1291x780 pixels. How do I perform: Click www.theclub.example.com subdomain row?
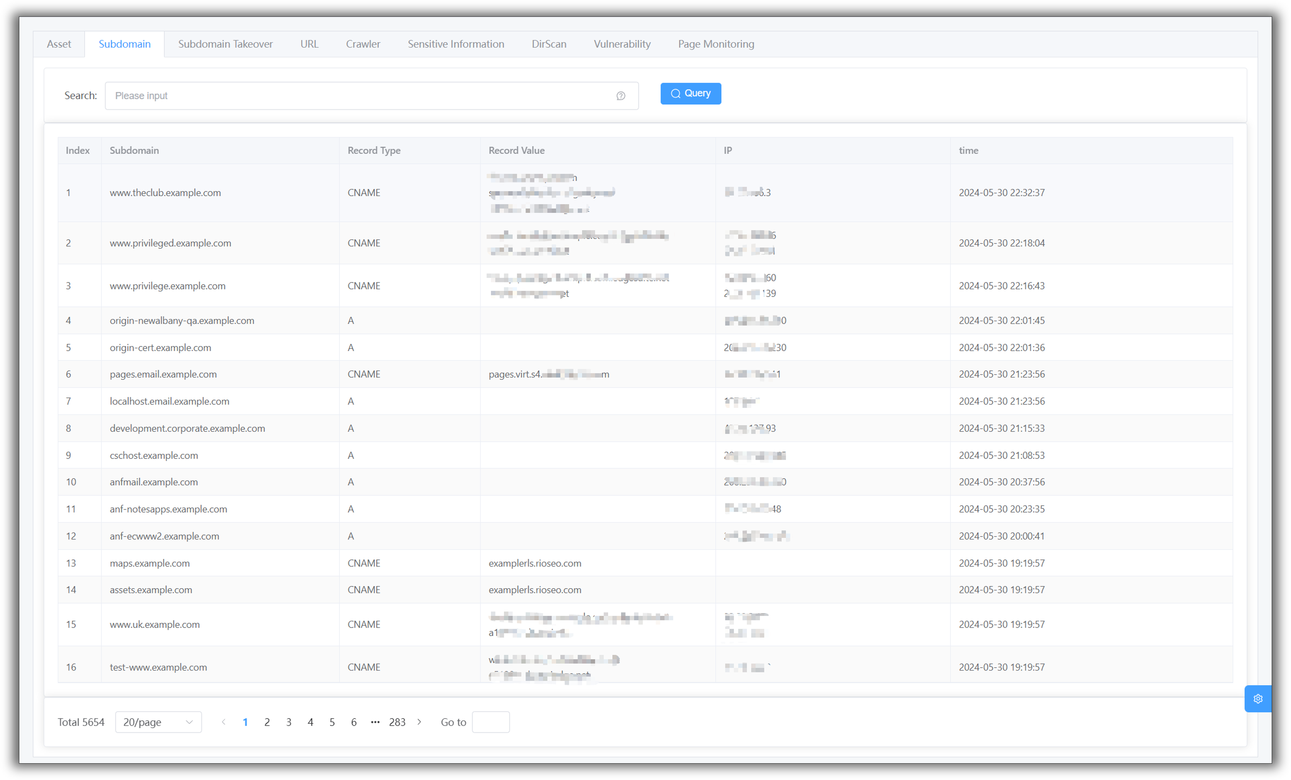[165, 193]
